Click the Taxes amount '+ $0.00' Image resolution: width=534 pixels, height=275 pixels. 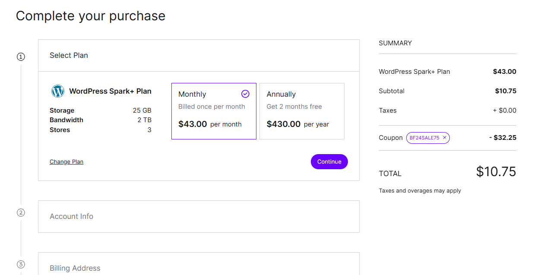click(x=505, y=111)
